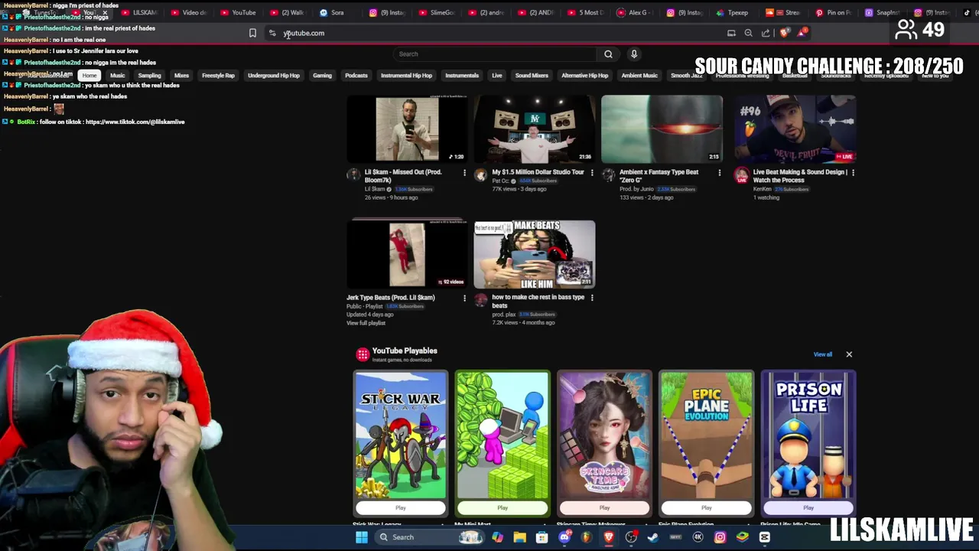Open options menu for che rest bass video
This screenshot has height=551, width=979.
tap(592, 298)
